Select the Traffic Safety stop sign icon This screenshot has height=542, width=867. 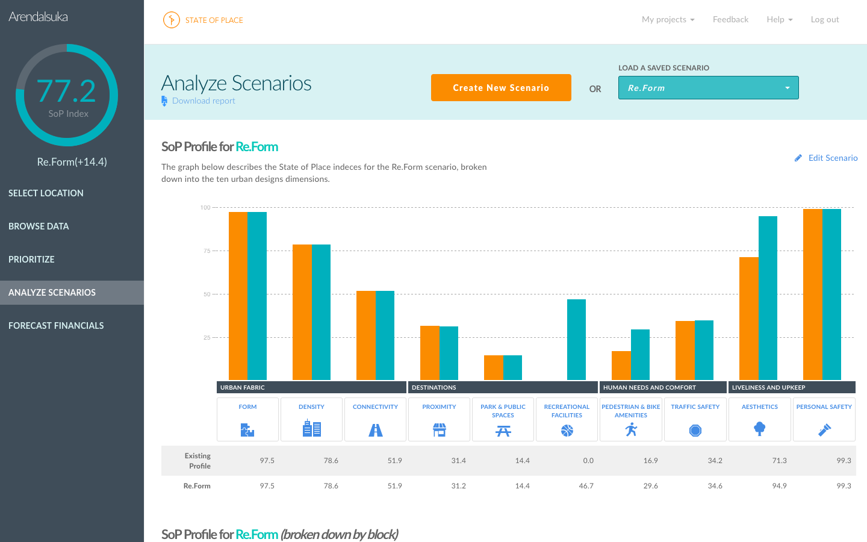coord(695,431)
